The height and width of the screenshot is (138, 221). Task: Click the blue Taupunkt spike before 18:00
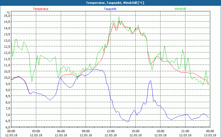point(151,81)
